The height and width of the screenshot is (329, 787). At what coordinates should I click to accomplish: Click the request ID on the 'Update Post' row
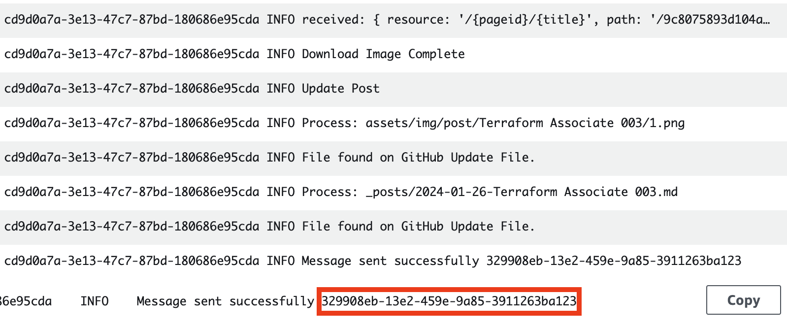tap(131, 89)
